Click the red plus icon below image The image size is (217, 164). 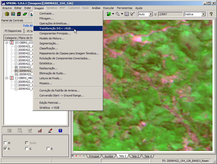76,156
